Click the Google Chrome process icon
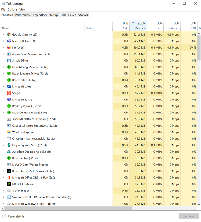 [9, 34]
